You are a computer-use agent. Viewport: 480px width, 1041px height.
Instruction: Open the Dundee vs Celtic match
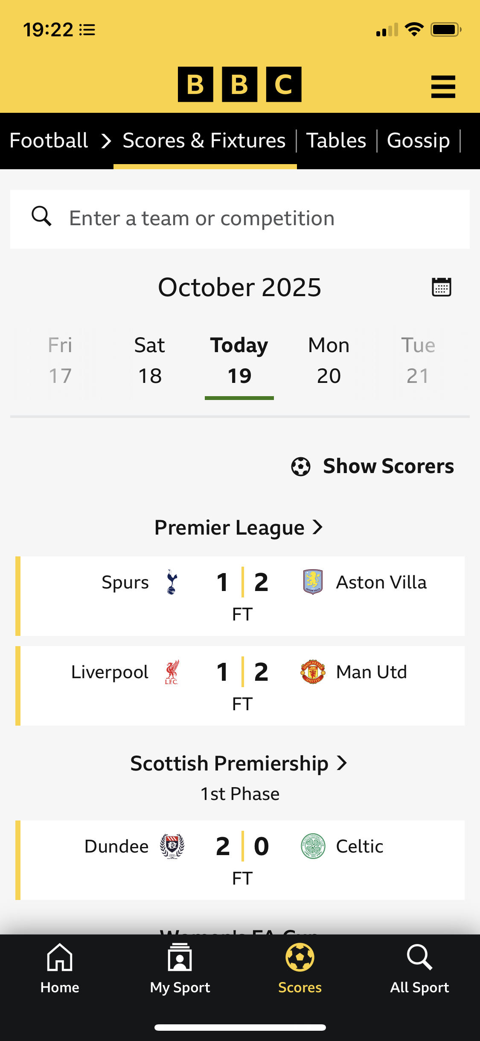(x=241, y=860)
